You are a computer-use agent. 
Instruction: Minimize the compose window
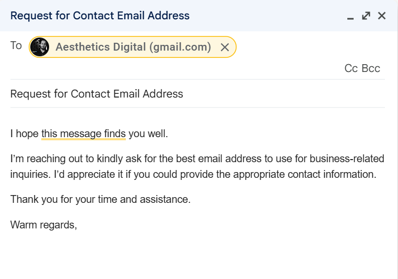(x=350, y=16)
